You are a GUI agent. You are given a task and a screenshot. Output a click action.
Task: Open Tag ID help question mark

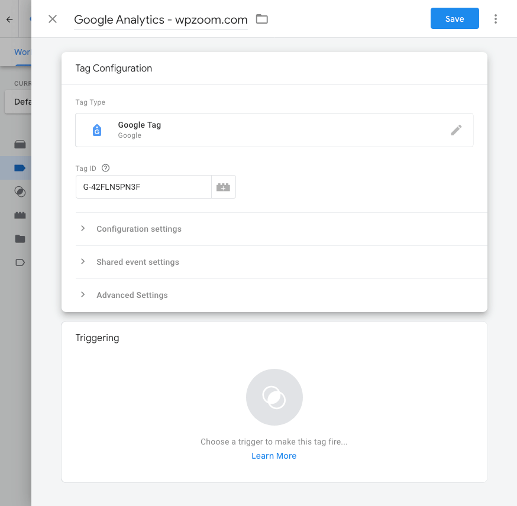pyautogui.click(x=105, y=168)
